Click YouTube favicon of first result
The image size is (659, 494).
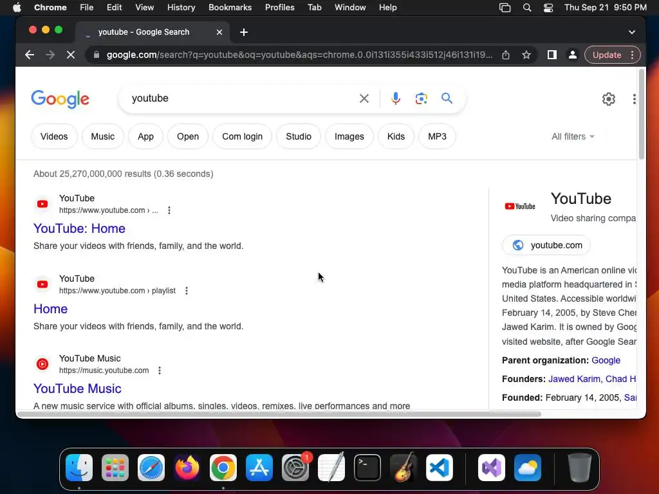tap(42, 204)
